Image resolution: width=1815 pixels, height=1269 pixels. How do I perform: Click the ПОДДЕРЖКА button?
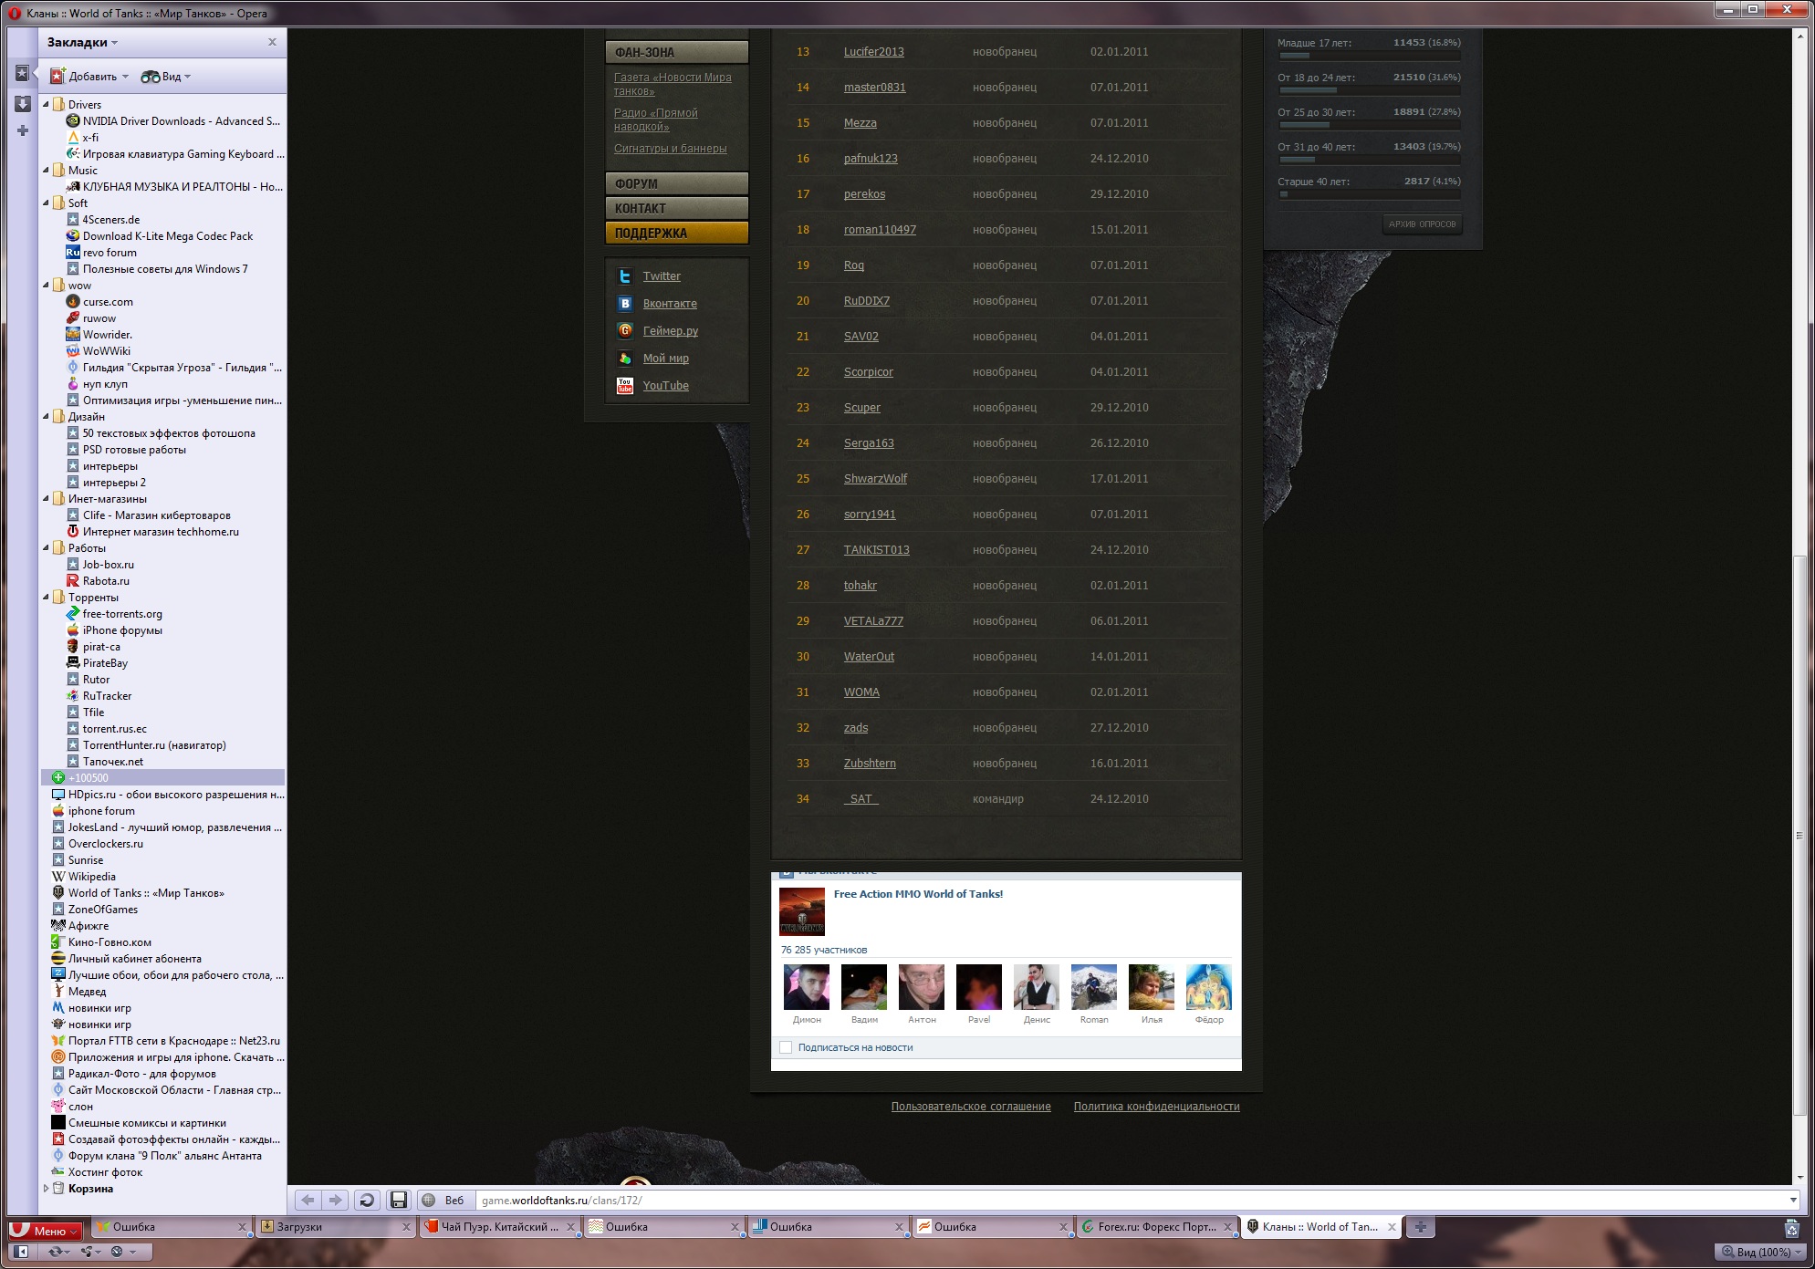[676, 234]
